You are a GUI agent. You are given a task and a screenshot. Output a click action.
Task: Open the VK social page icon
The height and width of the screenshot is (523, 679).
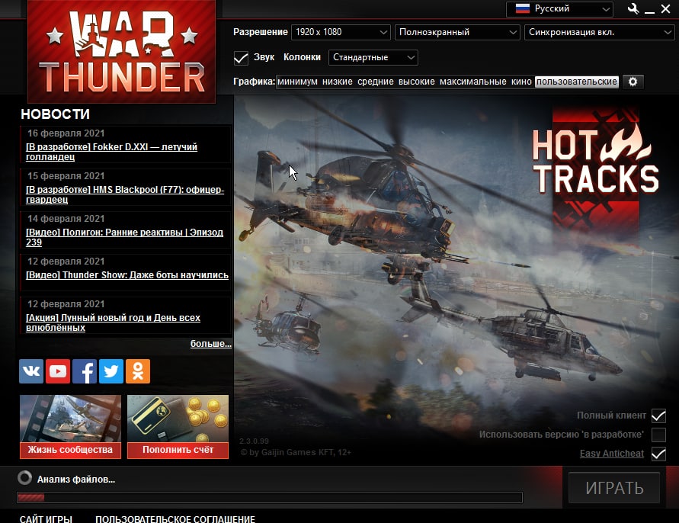pyautogui.click(x=31, y=371)
